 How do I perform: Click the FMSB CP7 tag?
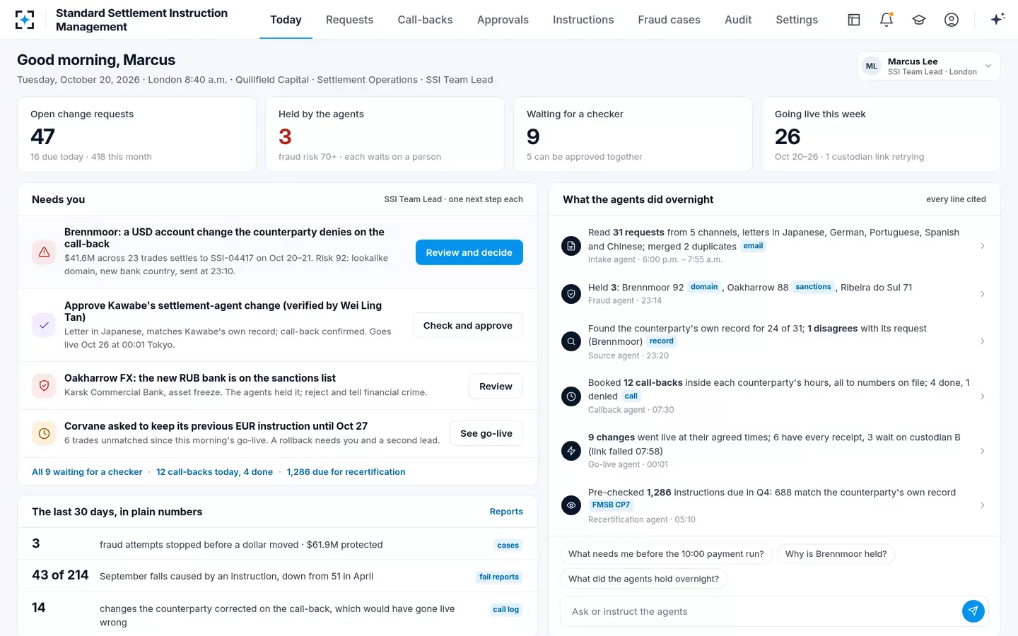click(611, 505)
